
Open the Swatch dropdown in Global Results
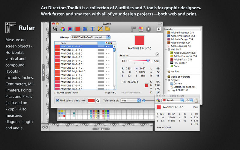(173, 100)
